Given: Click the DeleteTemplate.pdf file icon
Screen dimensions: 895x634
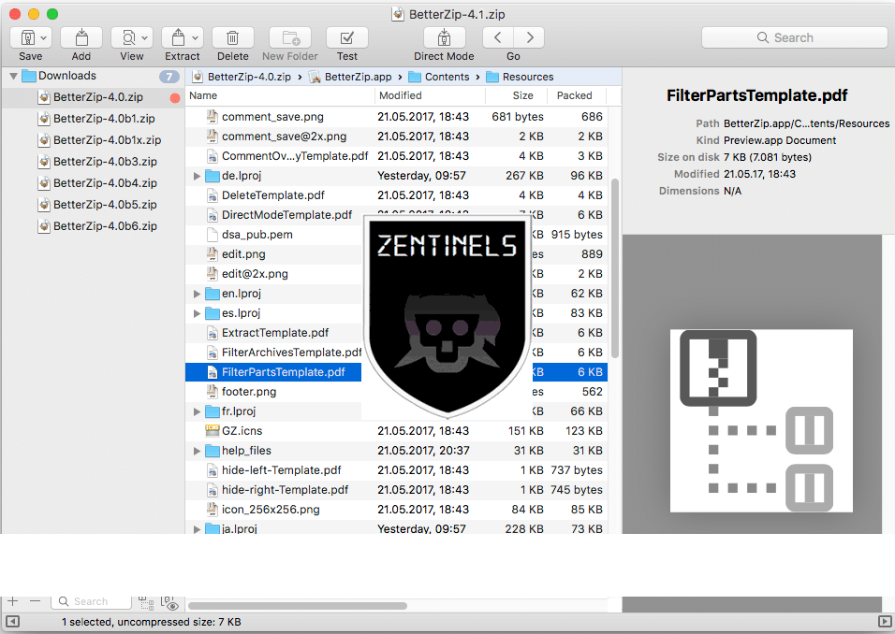Looking at the screenshot, I should click(213, 195).
